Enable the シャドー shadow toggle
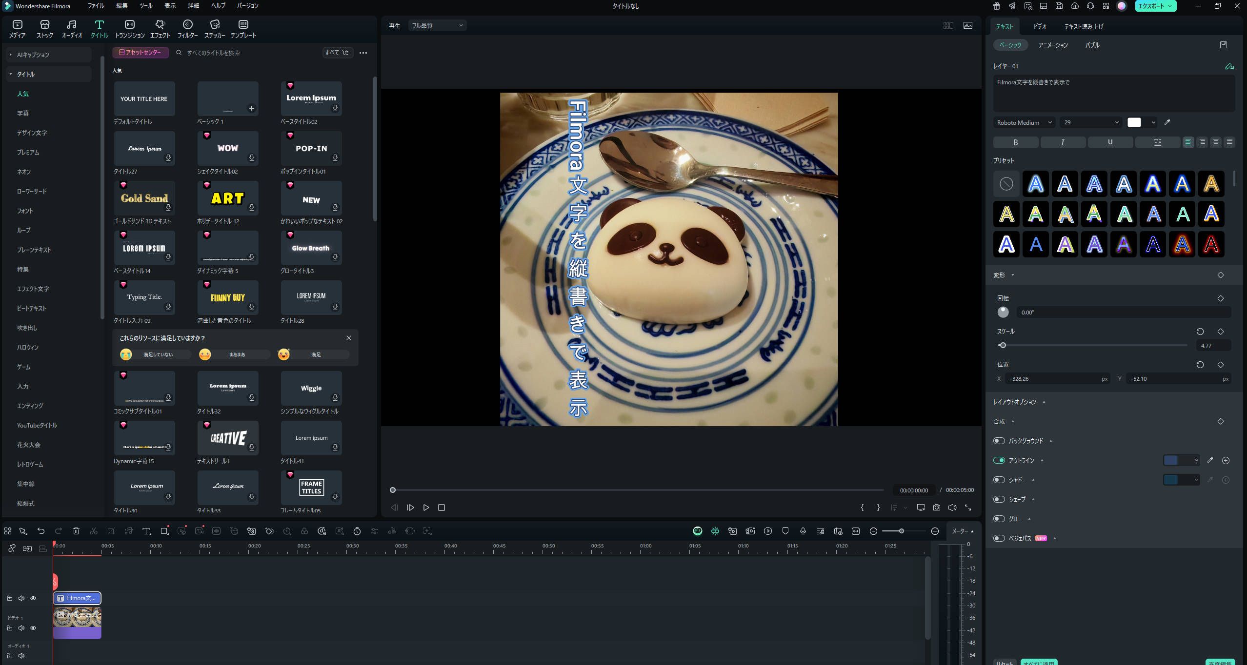The image size is (1247, 665). [999, 480]
